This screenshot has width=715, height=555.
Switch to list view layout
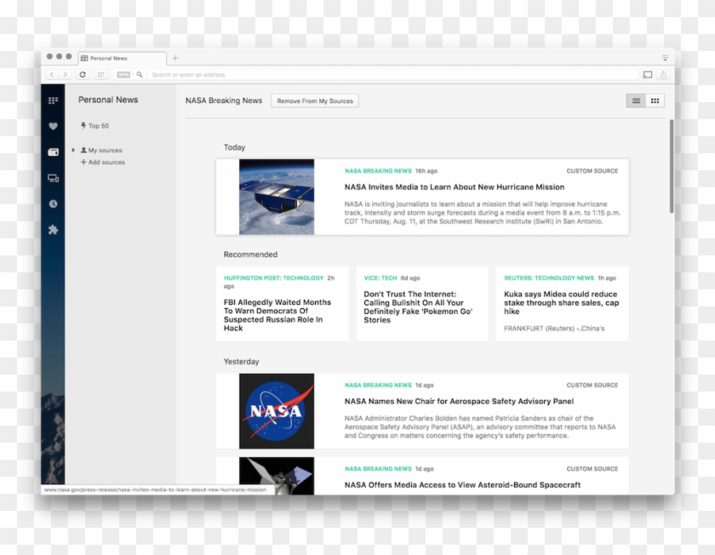[635, 100]
